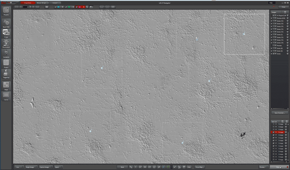Viewport: 290px width, 170px height.
Task: Switch to the Analyze tab
Action: 55,3
